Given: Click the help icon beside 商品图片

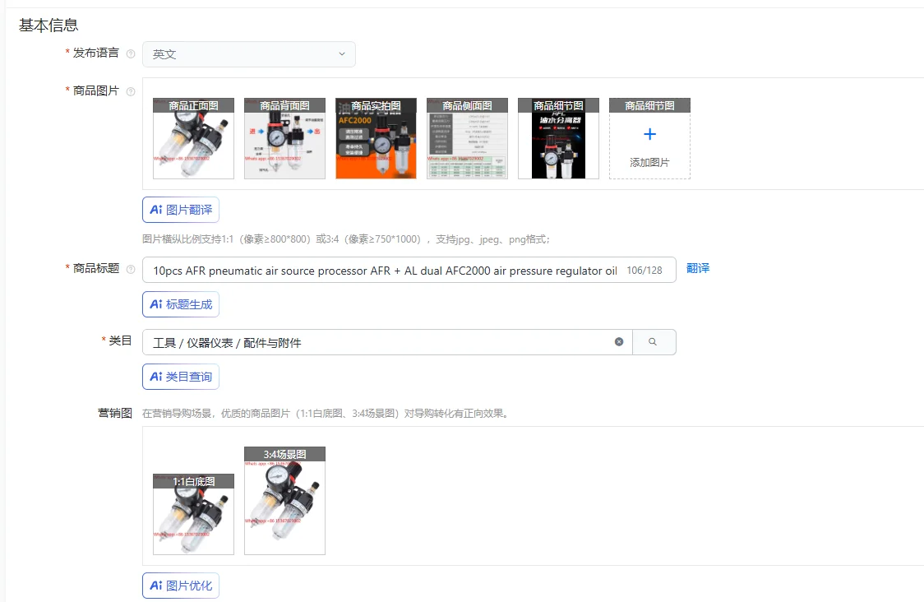Looking at the screenshot, I should [131, 91].
